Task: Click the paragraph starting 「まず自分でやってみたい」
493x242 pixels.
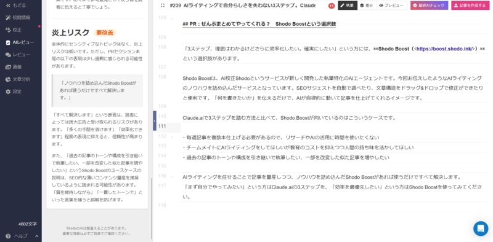Action: [x=332, y=192]
